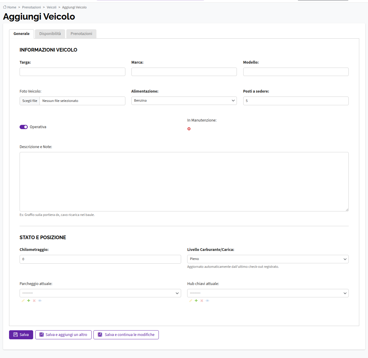The image size is (368, 358).
Task: Click Salva e continua le modifiche
Action: click(126, 335)
